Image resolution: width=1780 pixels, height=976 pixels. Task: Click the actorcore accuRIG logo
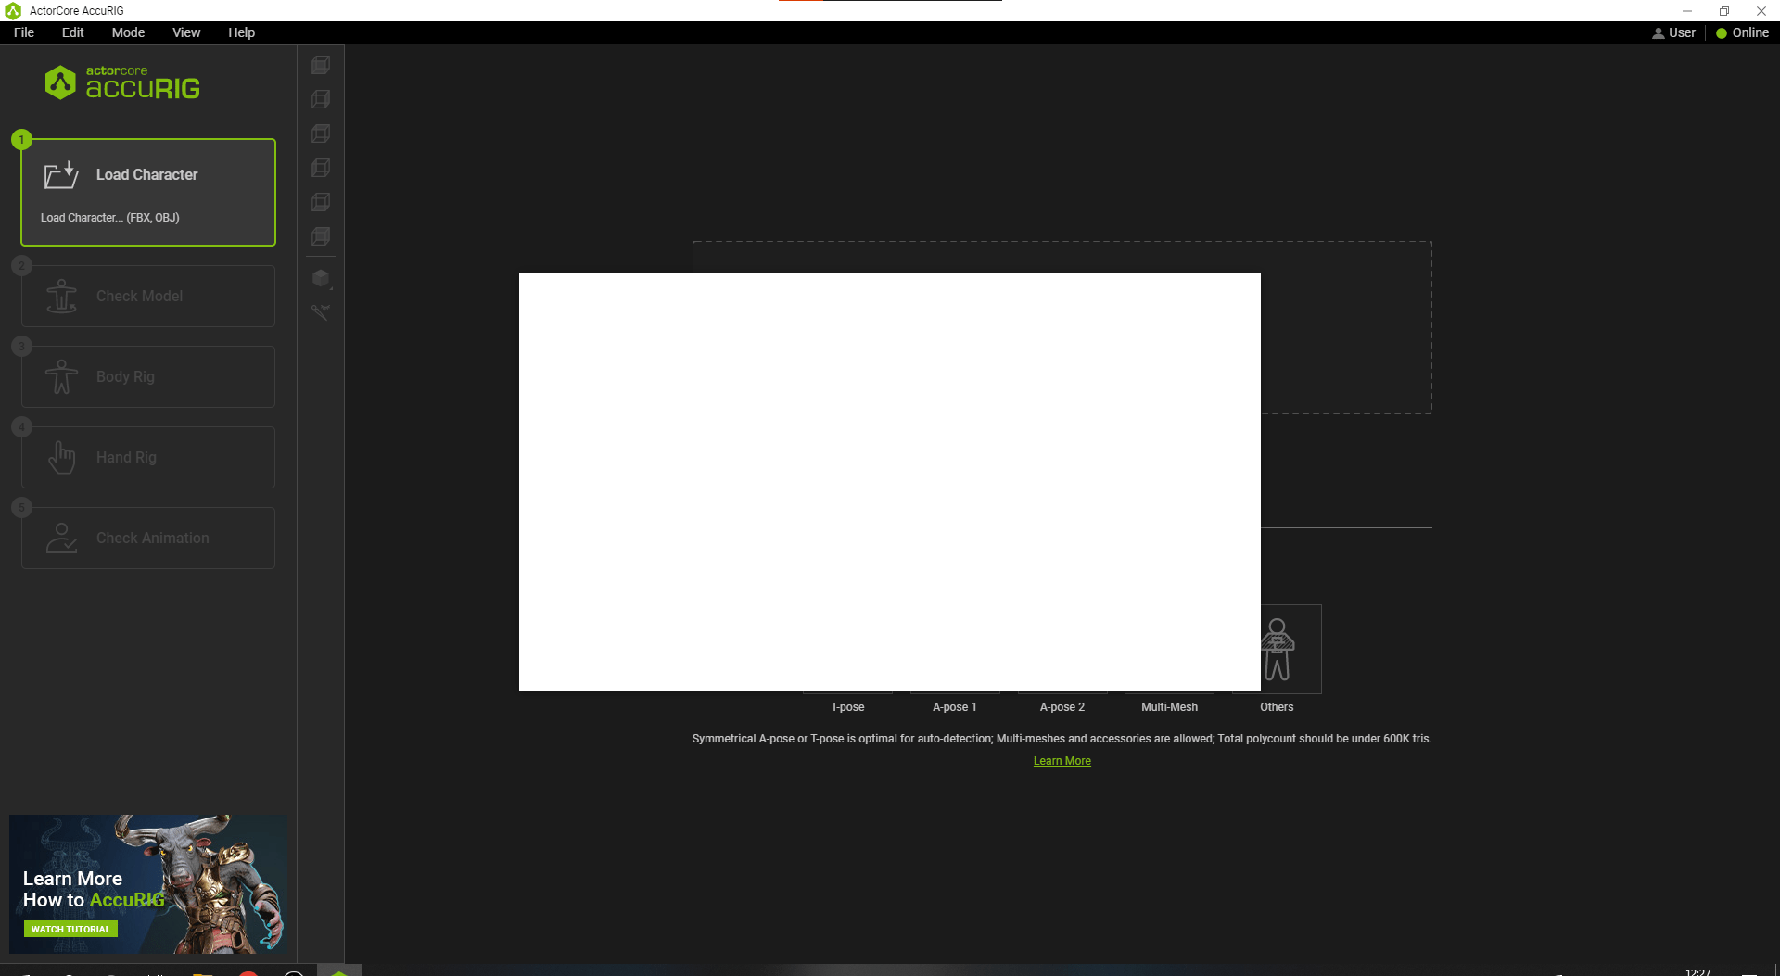(122, 82)
